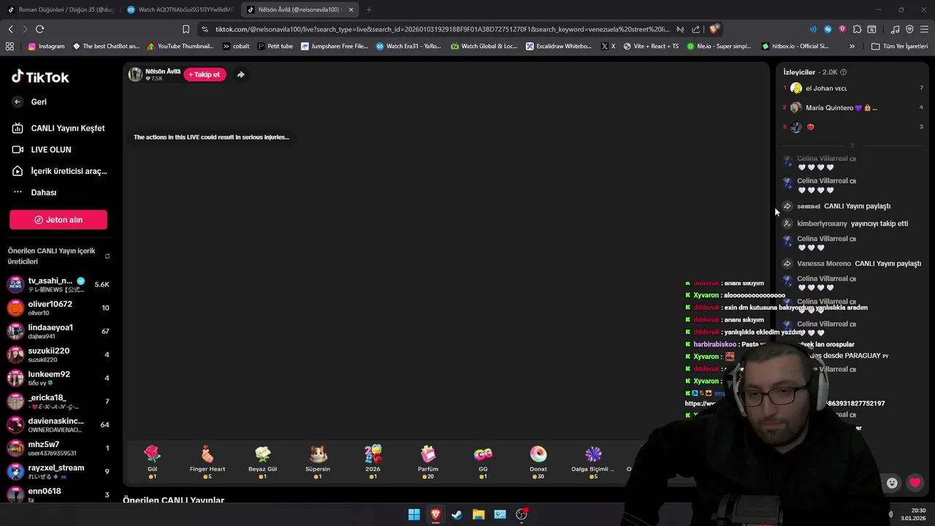The height and width of the screenshot is (526, 935).
Task: Click the Geri back button
Action: (30, 102)
